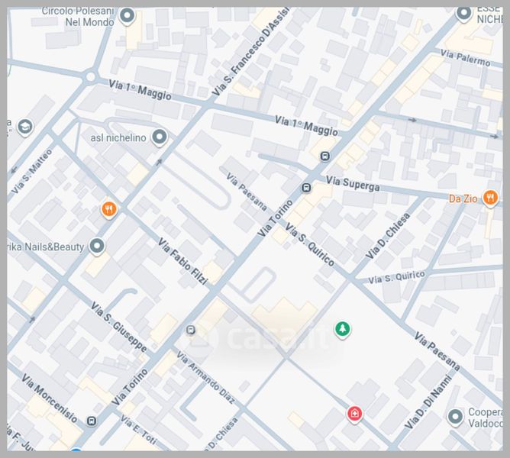The height and width of the screenshot is (458, 510).
Task: Select the asl nichelino location marker
Action: (x=159, y=137)
